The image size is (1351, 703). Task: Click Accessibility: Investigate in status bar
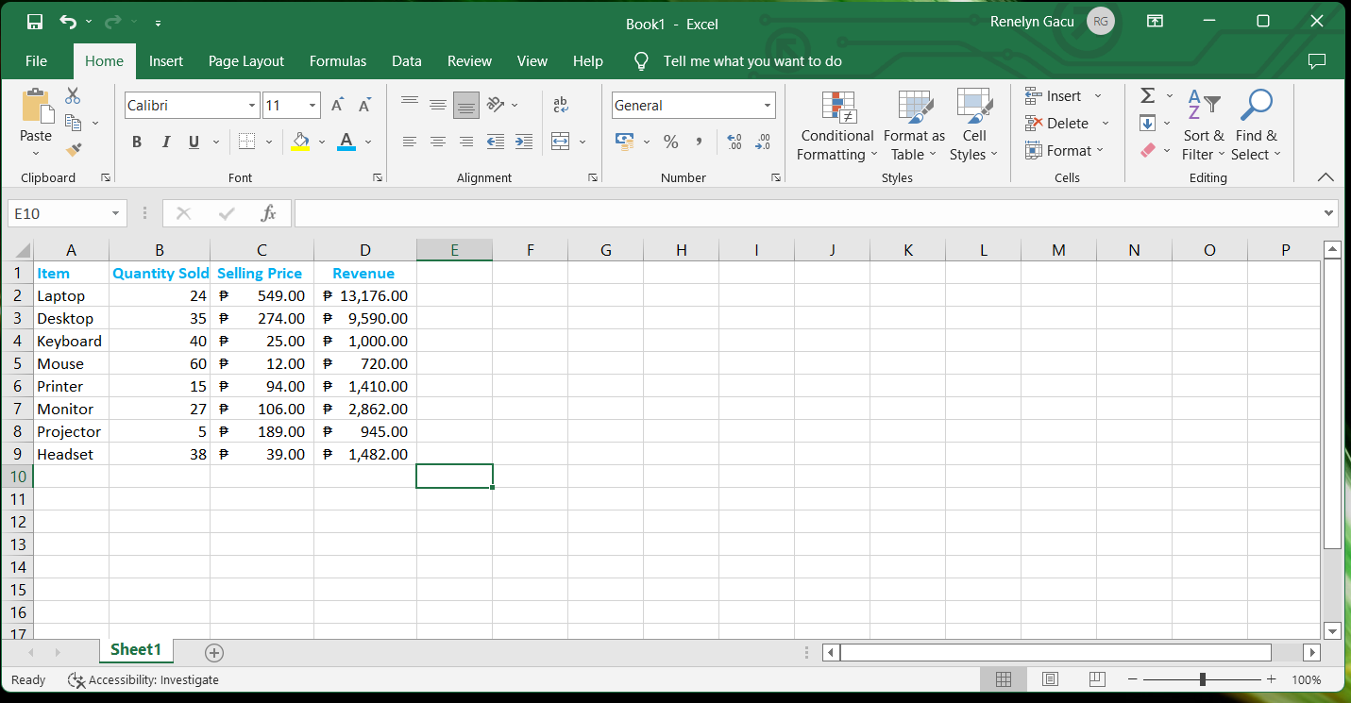[x=144, y=679]
